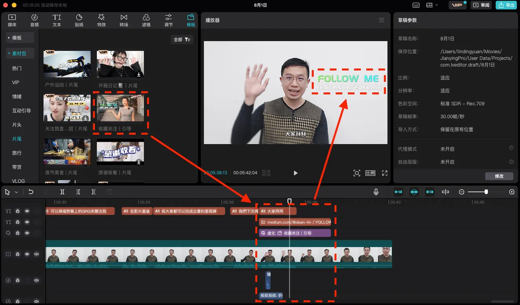Image resolution: width=520 pixels, height=305 pixels.
Task: Open the keyboard shortcuts icon in the title bar
Action: tap(416, 5)
